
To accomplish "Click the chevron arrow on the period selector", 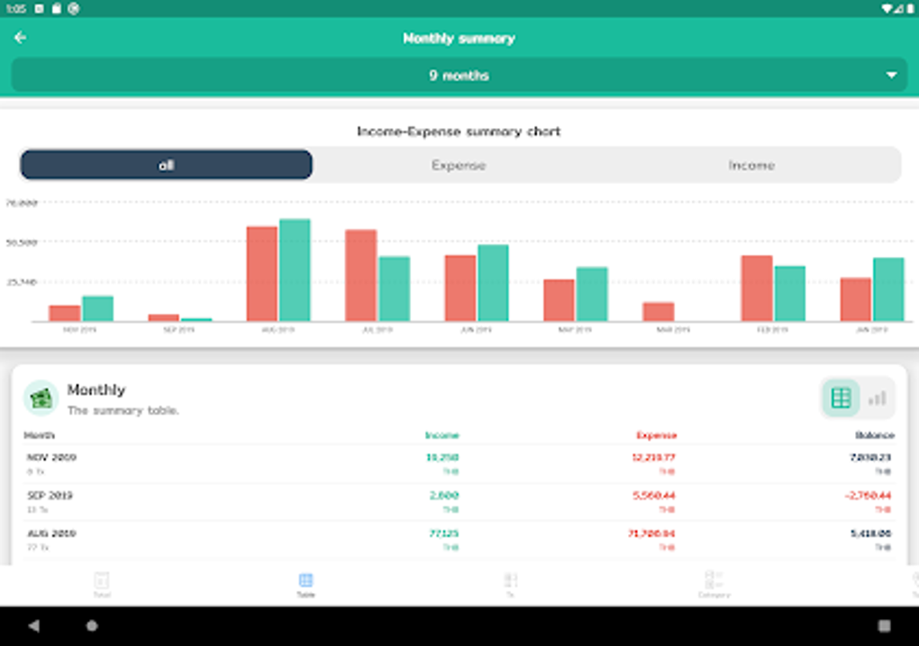I will click(x=890, y=76).
